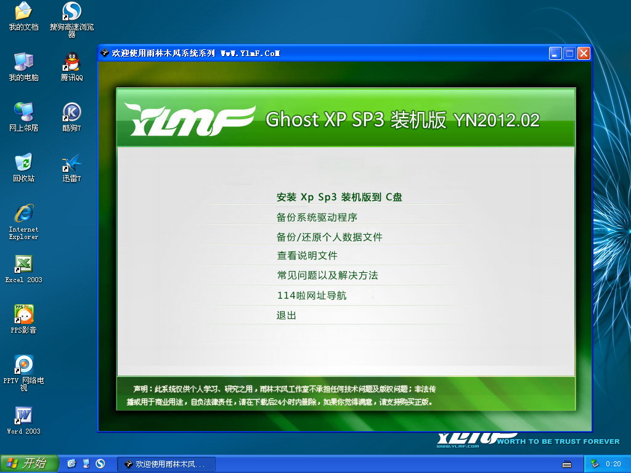Choose 备份/还原个人数据文件 option
631x473 pixels.
tap(329, 237)
